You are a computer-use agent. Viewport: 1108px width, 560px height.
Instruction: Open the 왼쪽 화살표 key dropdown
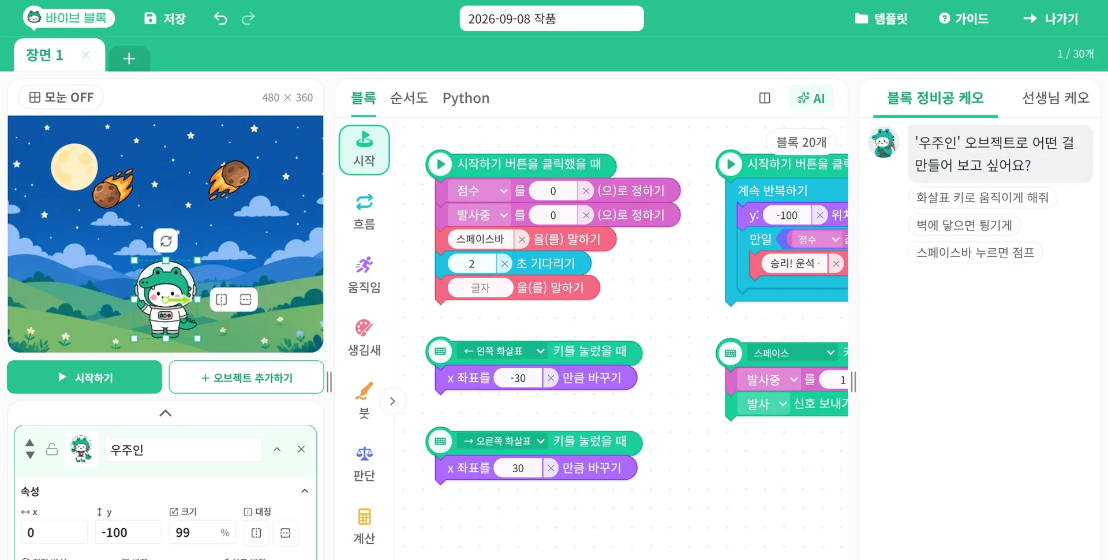click(502, 351)
